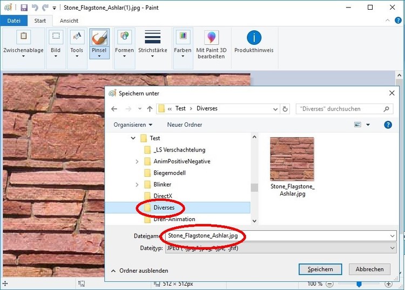The width and height of the screenshot is (405, 290).
Task: Collapse the ribbon with the chevron
Action: (387, 20)
